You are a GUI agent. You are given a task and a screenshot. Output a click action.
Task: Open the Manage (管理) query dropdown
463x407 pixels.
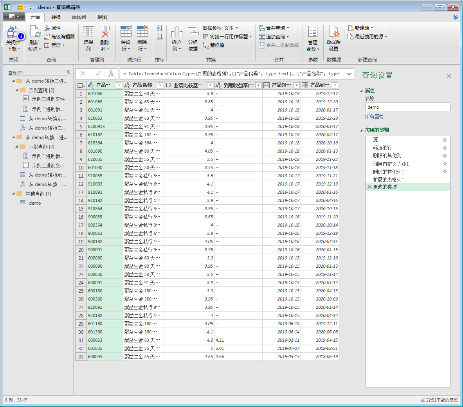tap(54, 45)
